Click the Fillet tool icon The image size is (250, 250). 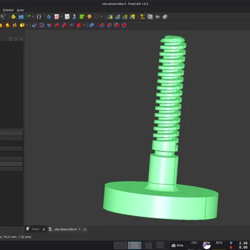(x=102, y=26)
